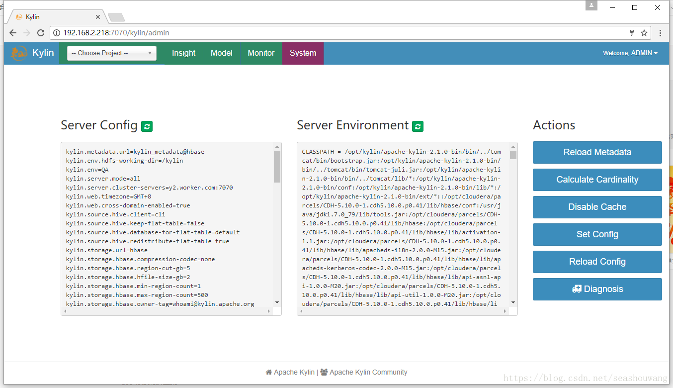Click Server Environment vertical scrollbar thumb

[x=513, y=155]
